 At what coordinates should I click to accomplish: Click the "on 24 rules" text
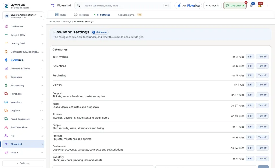pyautogui.click(x=238, y=148)
